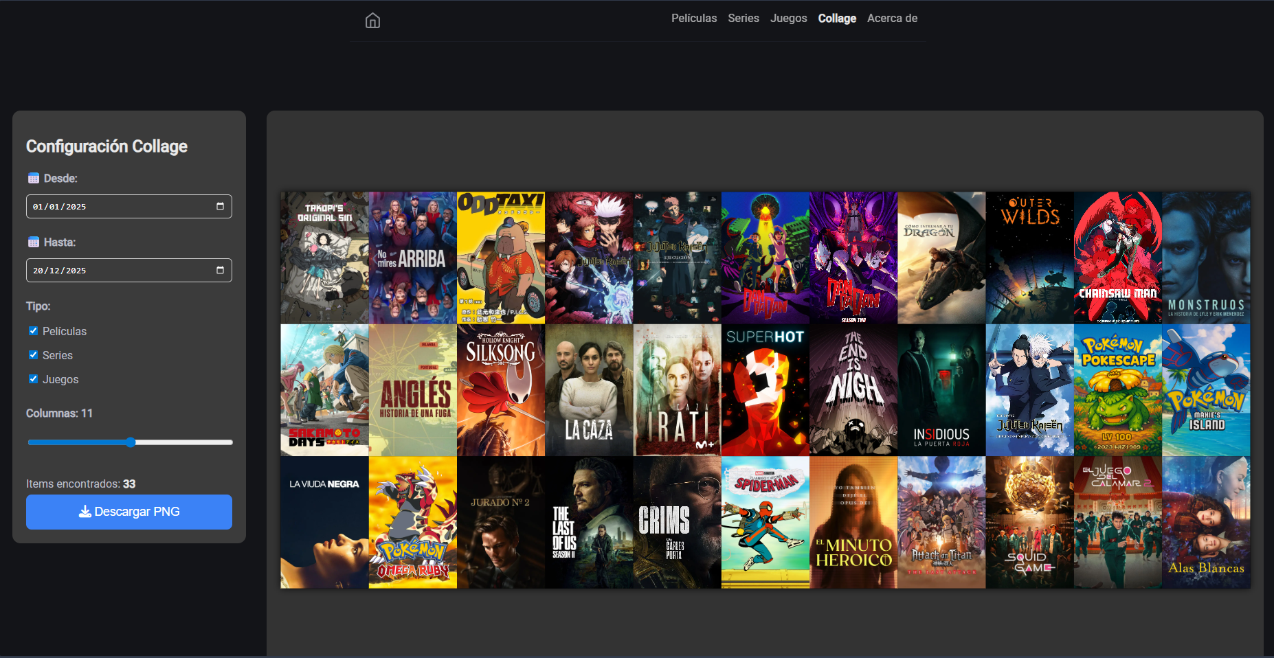The height and width of the screenshot is (658, 1274).
Task: Select the Takopi's Original Sin poster
Action: [324, 258]
